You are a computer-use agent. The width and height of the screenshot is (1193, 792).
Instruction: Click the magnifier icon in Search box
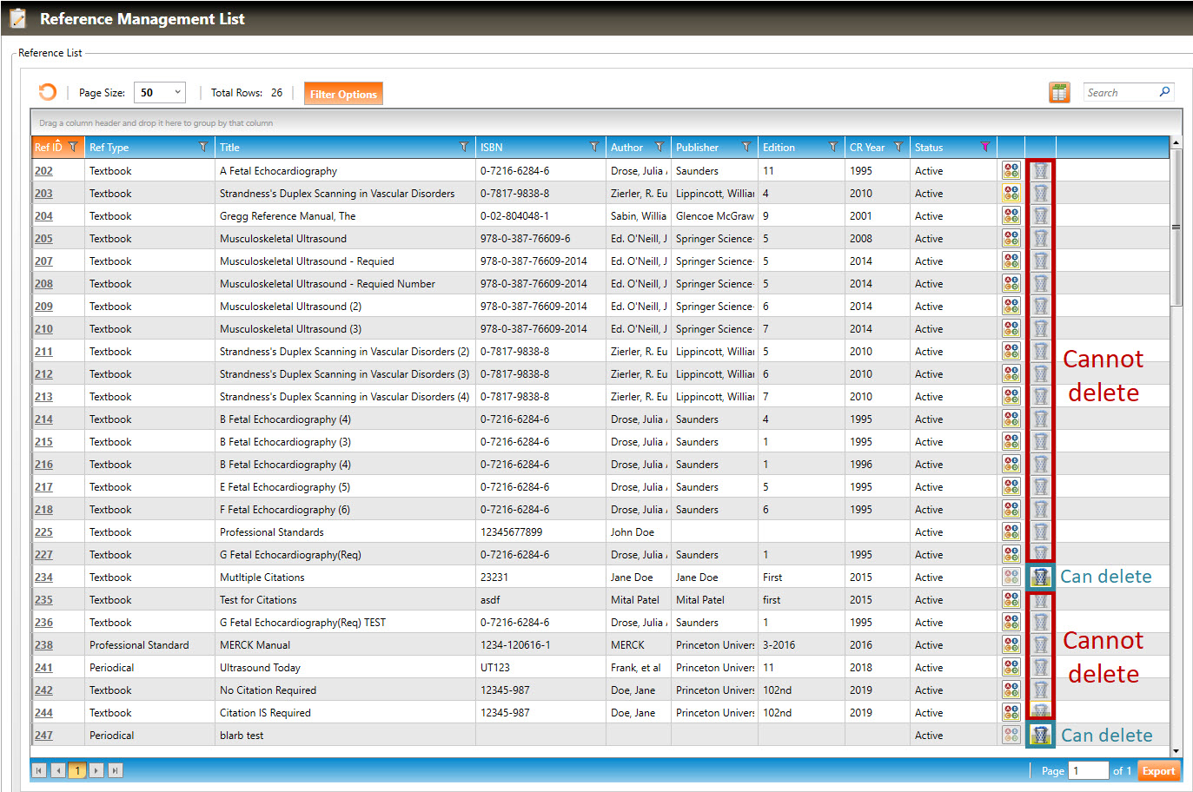[1164, 92]
